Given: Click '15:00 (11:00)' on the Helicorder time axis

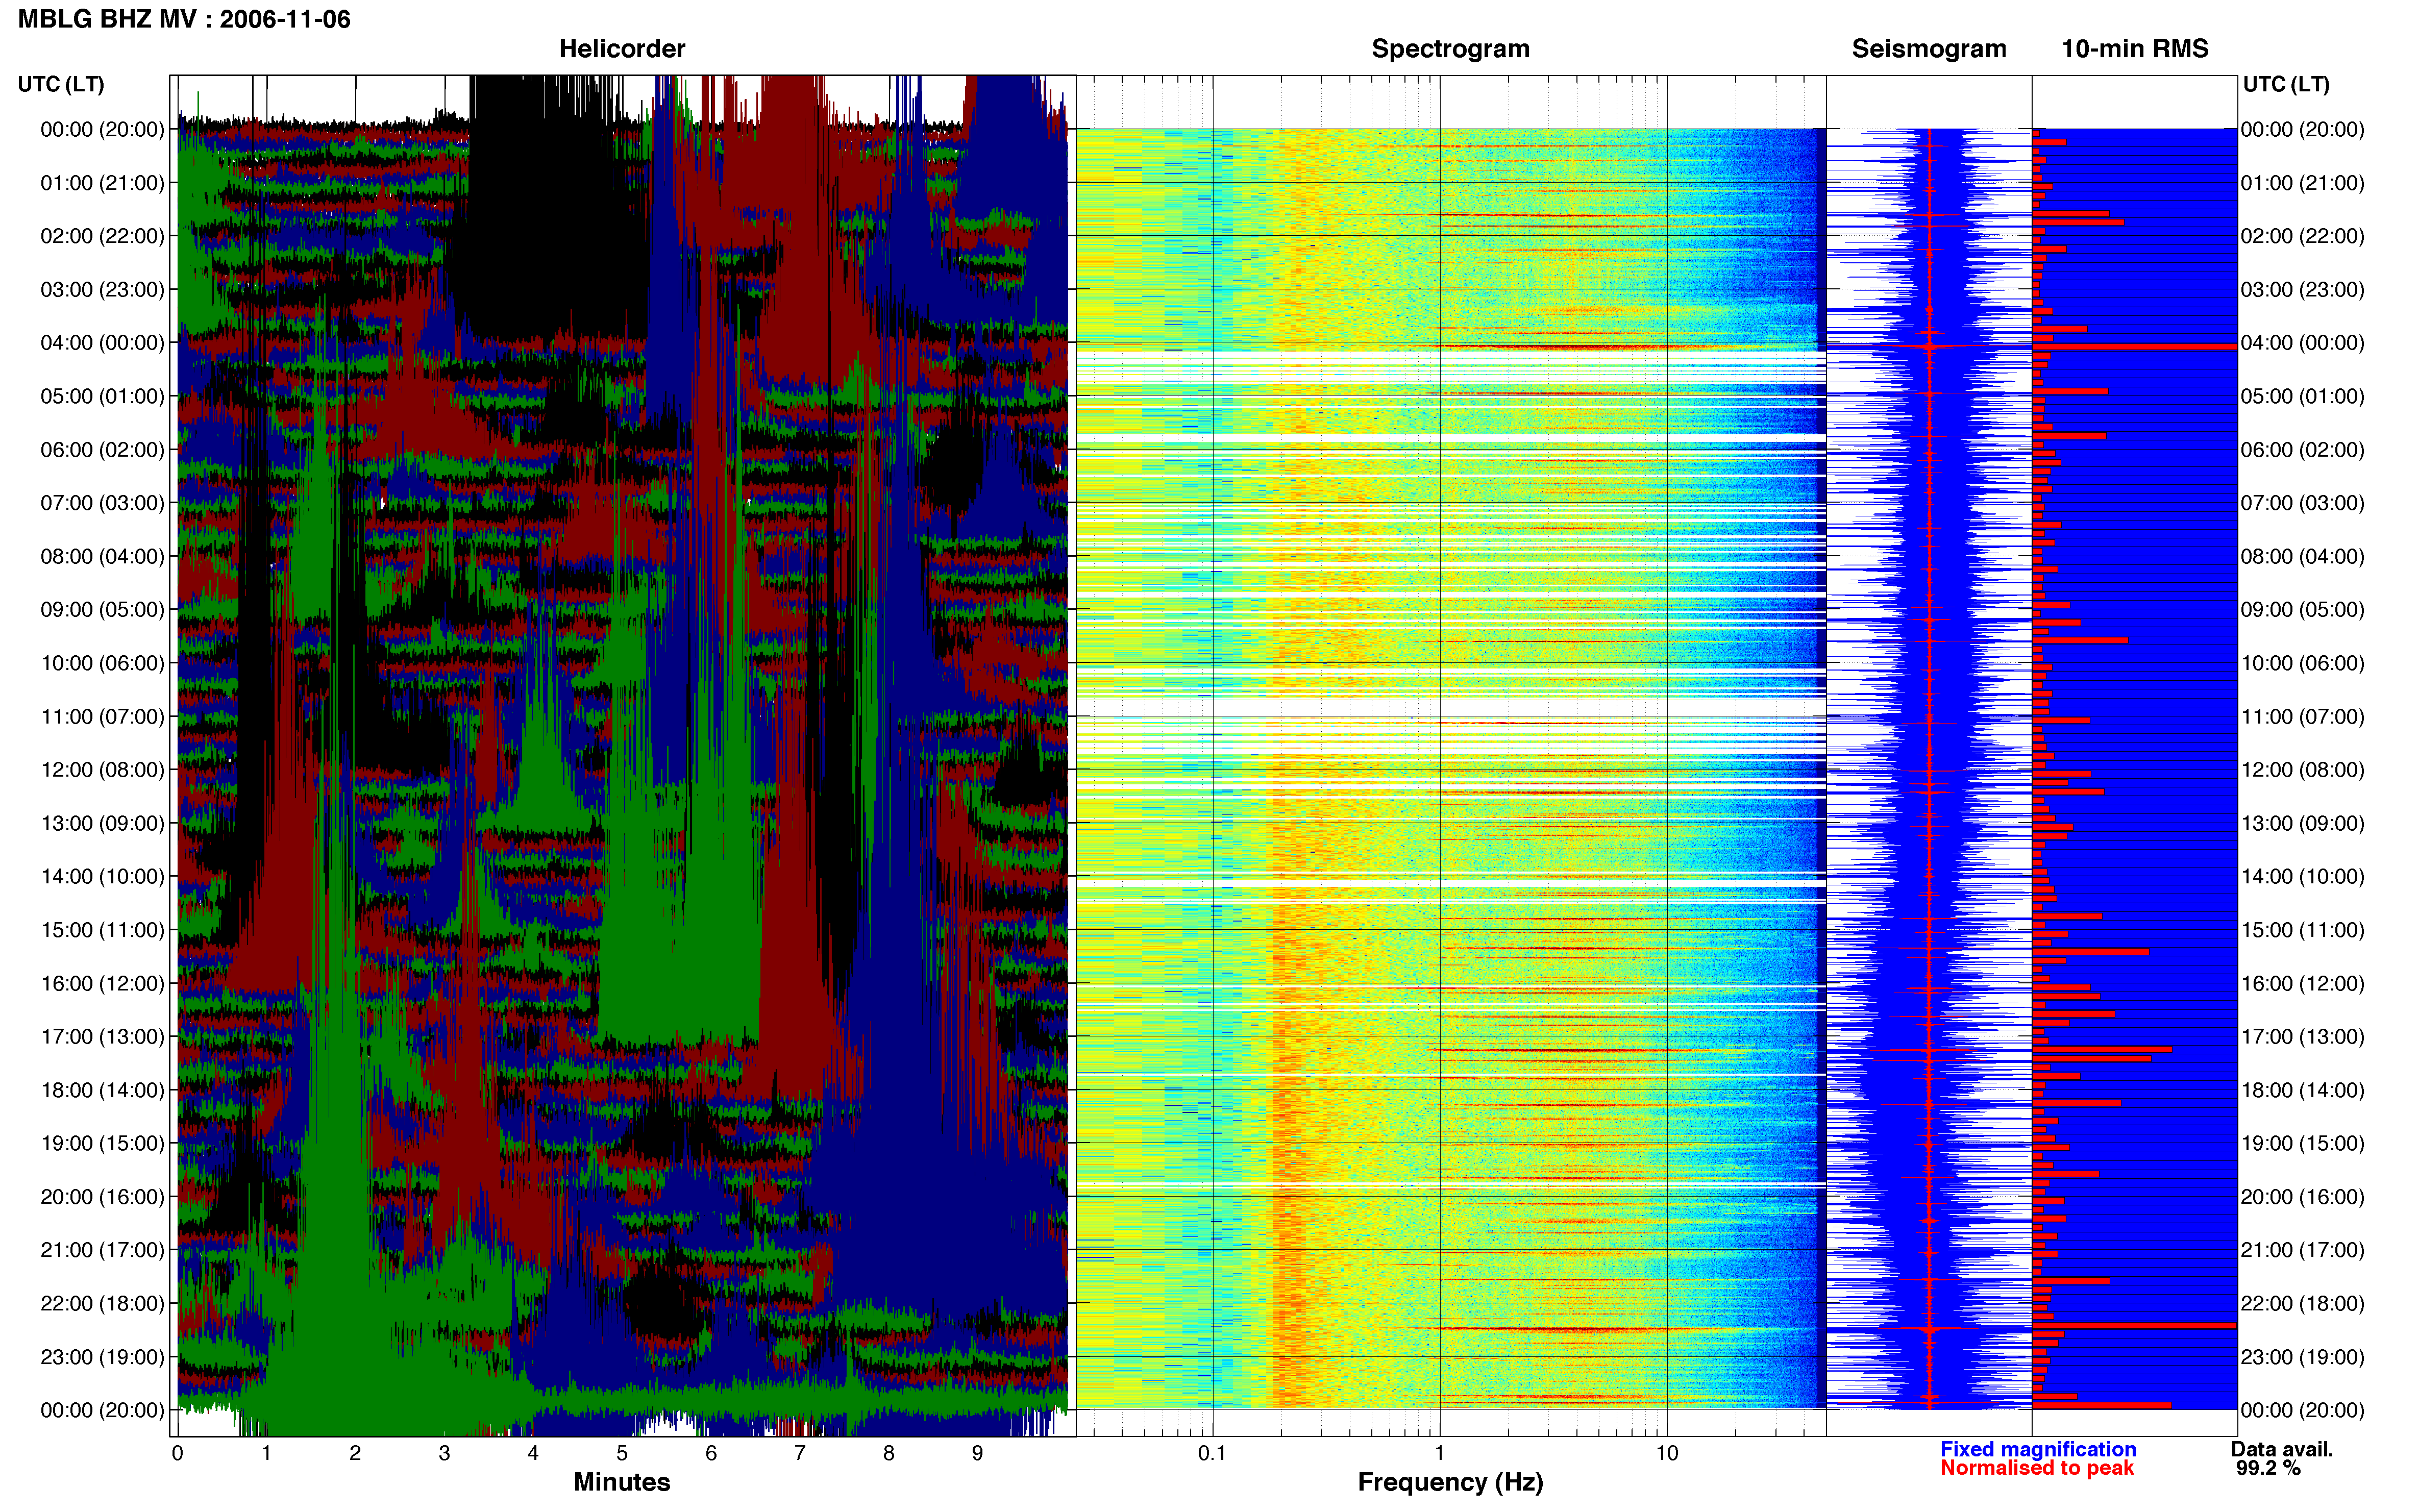Looking at the screenshot, I should pos(102,930).
